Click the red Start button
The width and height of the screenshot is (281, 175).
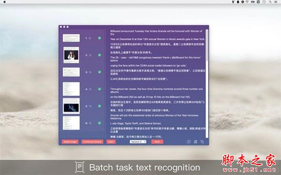(x=157, y=142)
